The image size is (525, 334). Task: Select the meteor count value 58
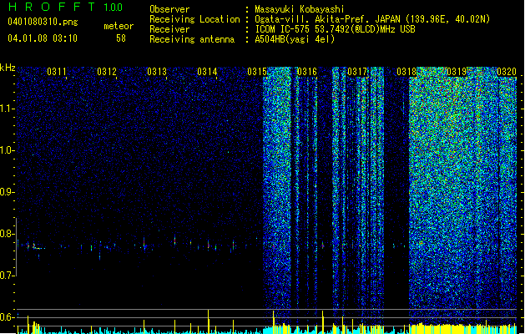[x=121, y=38]
